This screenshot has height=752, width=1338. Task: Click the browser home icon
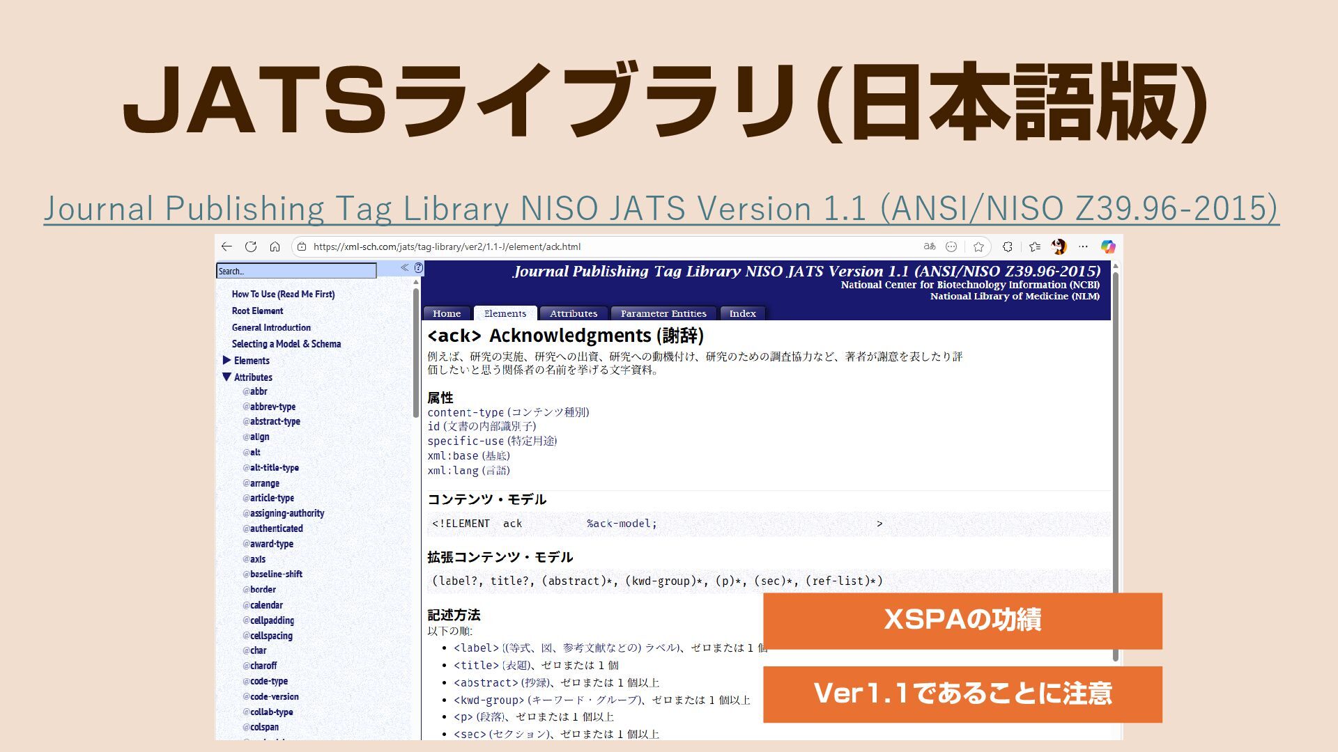275,246
